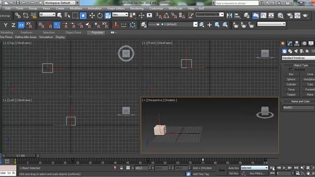Open the Motion panel tab icon
315x177 pixels.
tap(304, 43)
